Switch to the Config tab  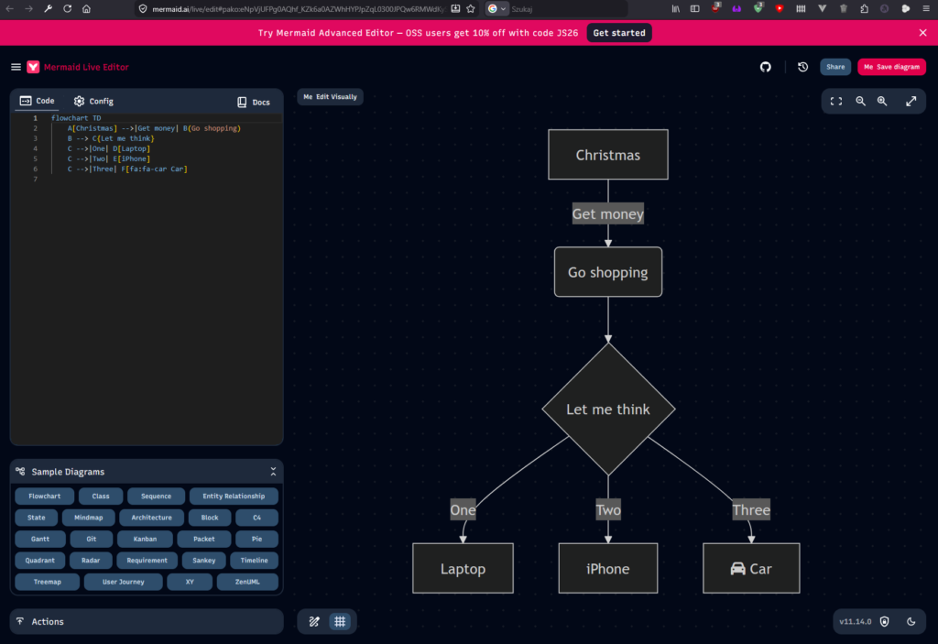point(93,102)
